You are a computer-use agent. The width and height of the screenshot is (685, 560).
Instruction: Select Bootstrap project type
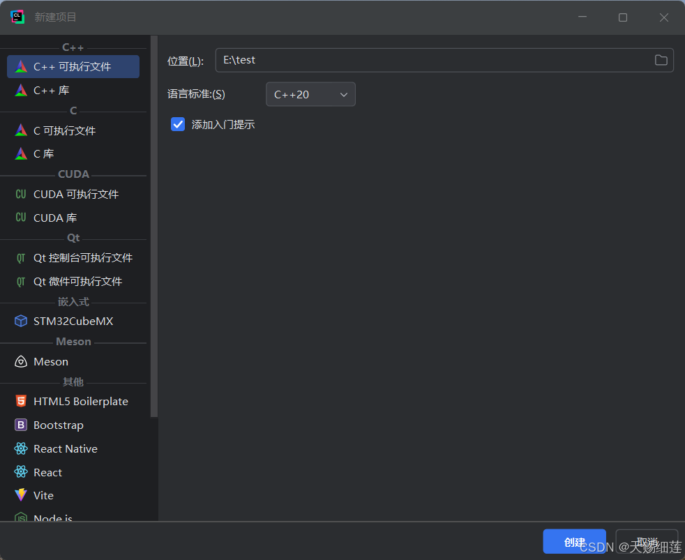point(73,425)
